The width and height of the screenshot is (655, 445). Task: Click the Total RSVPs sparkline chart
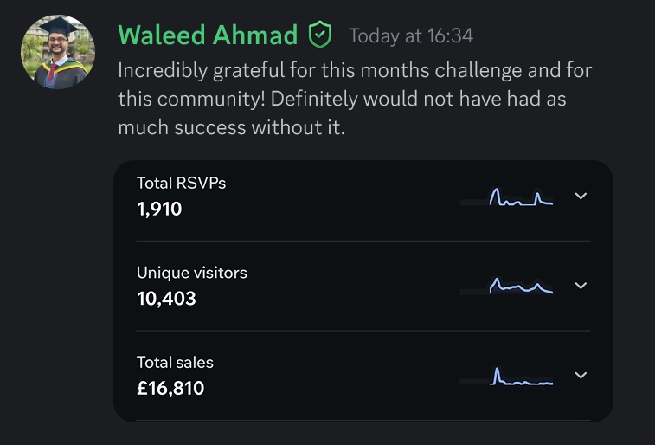pos(506,197)
